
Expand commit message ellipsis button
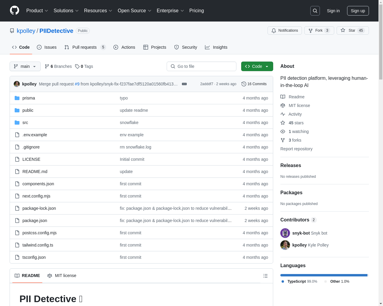tap(184, 84)
